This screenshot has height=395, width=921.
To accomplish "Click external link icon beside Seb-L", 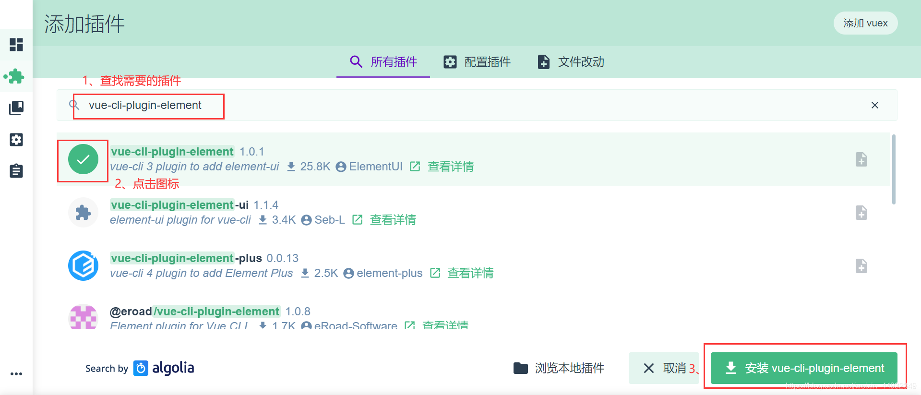I will [358, 220].
